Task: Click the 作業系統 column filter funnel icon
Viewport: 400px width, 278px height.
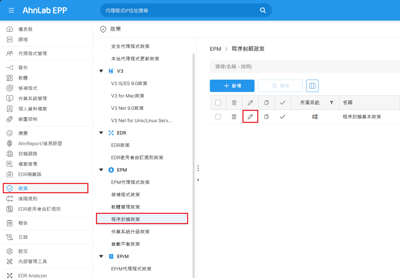Action: (x=331, y=103)
